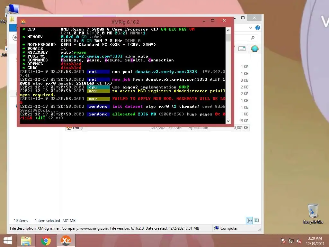This screenshot has height=247, width=329.
Task: Click the 'randomx' tag on the init dataset line
Action: [98, 106]
